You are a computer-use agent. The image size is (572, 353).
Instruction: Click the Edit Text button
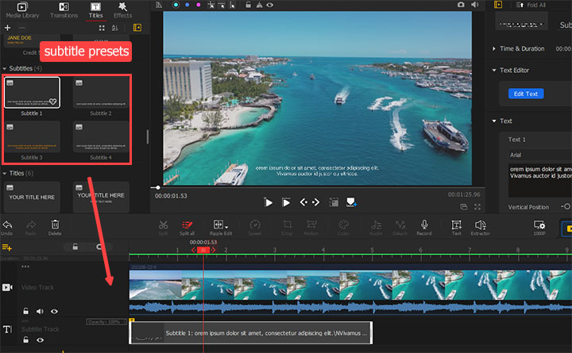pyautogui.click(x=525, y=94)
